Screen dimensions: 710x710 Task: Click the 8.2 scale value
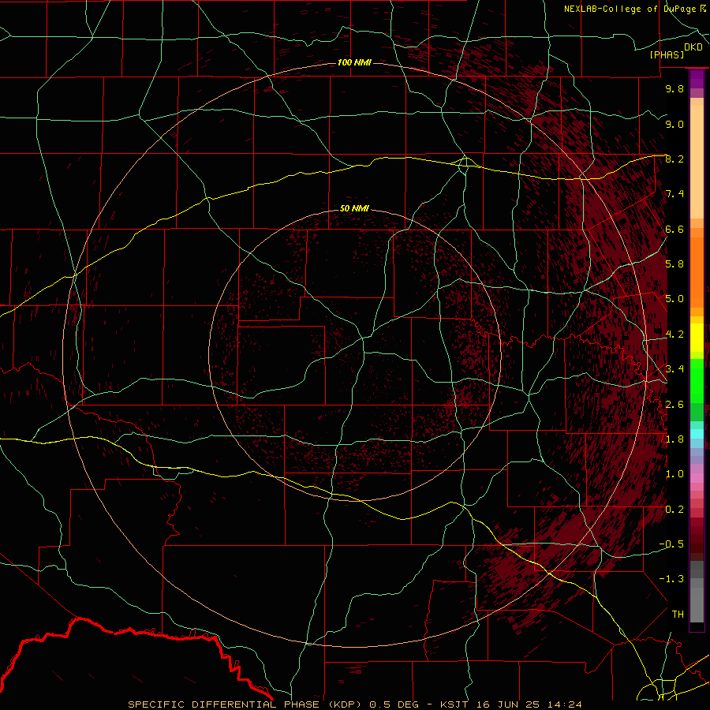coord(674,159)
